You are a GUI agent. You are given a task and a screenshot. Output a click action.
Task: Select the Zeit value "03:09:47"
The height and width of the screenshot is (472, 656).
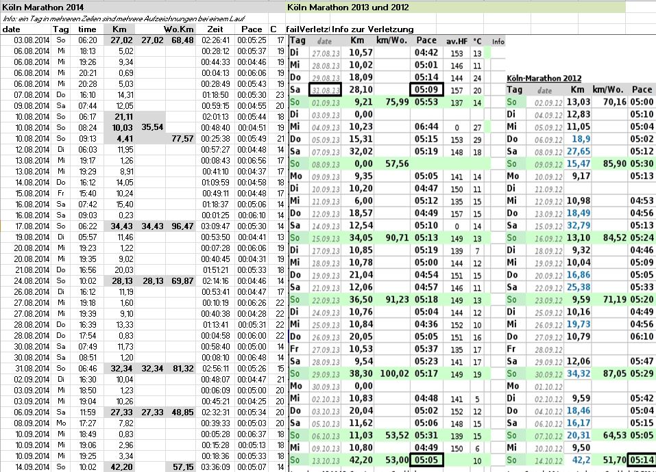(215, 226)
